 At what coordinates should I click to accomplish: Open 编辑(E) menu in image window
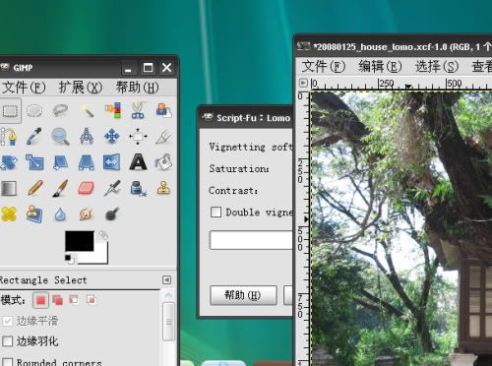[380, 66]
